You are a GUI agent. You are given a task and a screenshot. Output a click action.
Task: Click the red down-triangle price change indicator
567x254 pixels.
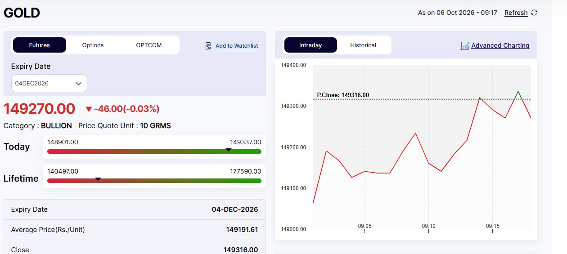(x=89, y=109)
